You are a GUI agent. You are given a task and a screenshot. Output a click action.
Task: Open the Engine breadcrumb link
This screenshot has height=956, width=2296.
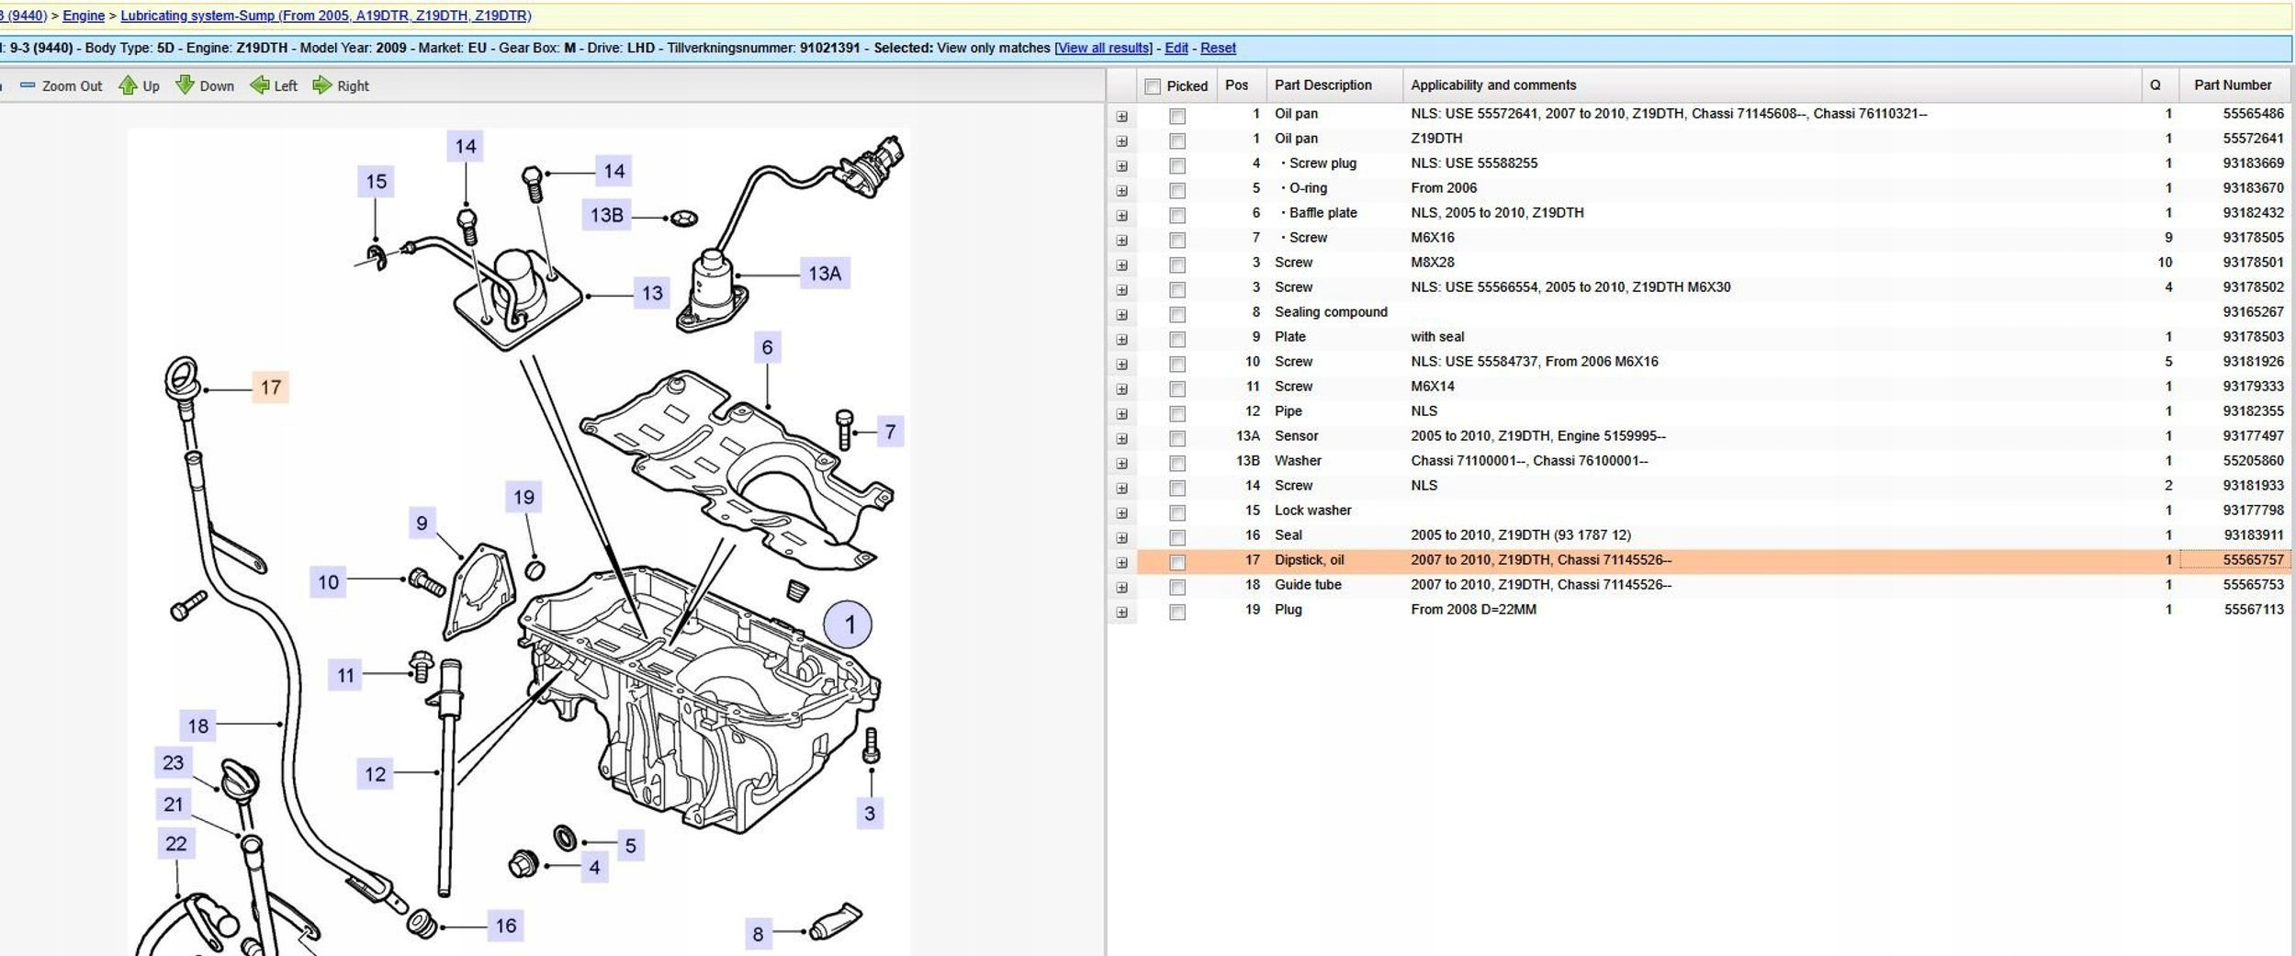pyautogui.click(x=83, y=16)
